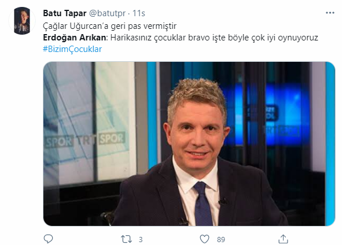Like the tweet with the heart icon
This screenshot has width=342, height=245.
click(x=204, y=239)
